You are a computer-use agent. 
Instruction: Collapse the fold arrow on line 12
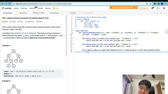(73, 38)
